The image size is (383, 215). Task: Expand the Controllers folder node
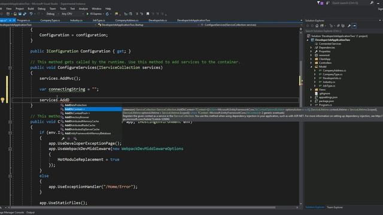[311, 63]
